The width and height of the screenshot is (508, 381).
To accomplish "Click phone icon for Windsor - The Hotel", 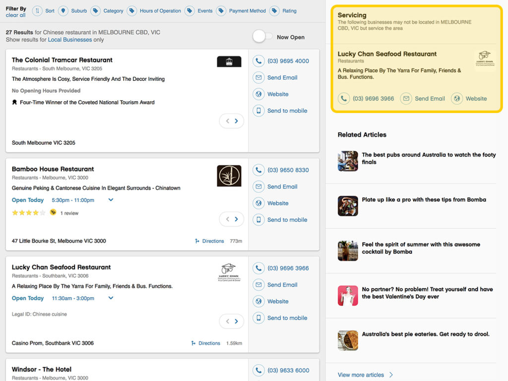I will pos(258,370).
